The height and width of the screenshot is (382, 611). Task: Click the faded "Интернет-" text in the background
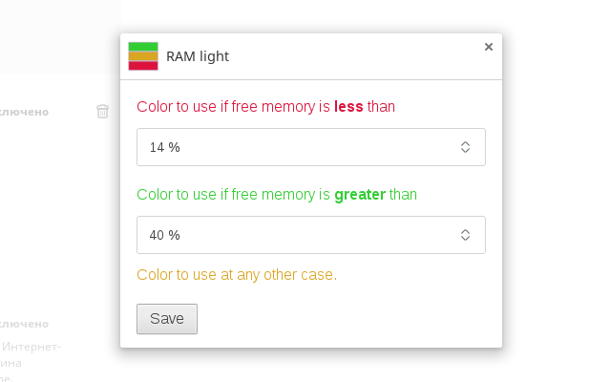(x=32, y=347)
